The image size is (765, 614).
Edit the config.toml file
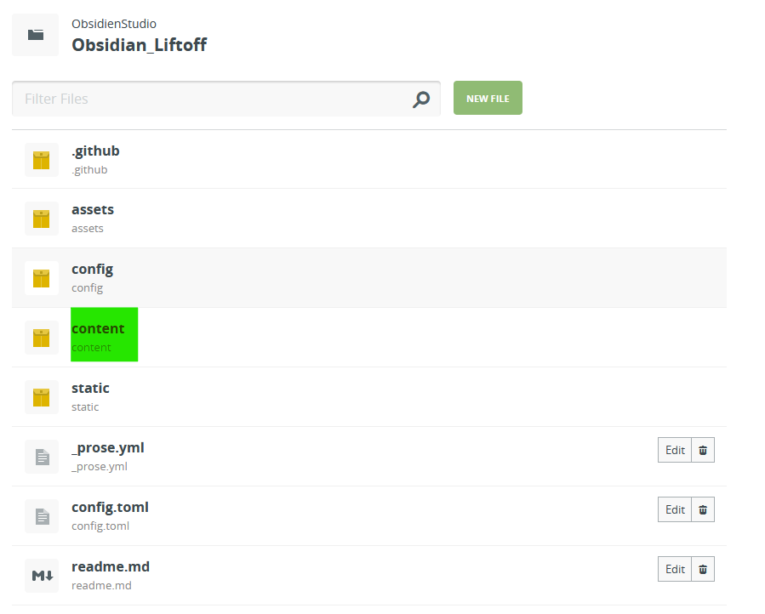675,510
